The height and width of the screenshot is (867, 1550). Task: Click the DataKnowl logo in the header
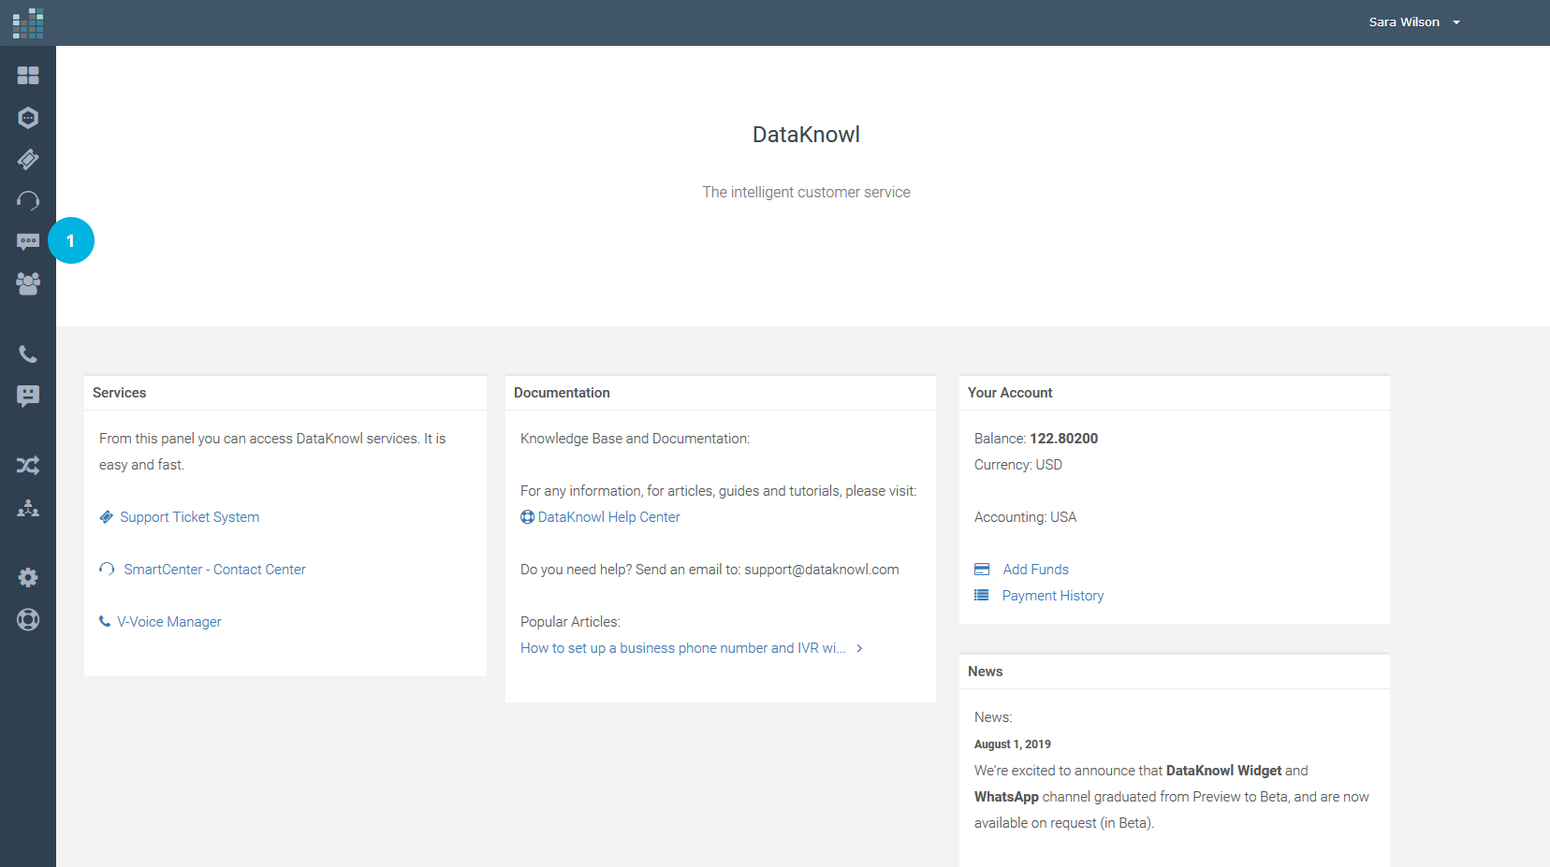tap(28, 23)
